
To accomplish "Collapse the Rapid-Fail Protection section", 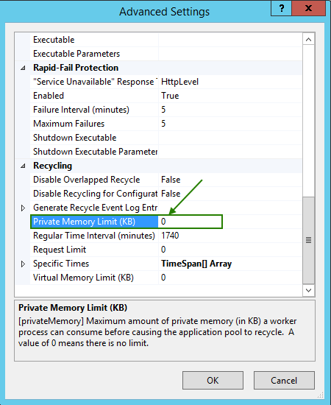I will (x=24, y=68).
